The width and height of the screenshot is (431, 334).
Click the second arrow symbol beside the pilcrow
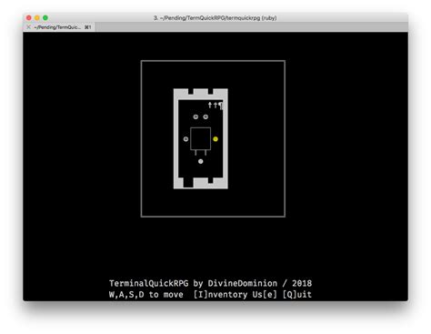(215, 106)
